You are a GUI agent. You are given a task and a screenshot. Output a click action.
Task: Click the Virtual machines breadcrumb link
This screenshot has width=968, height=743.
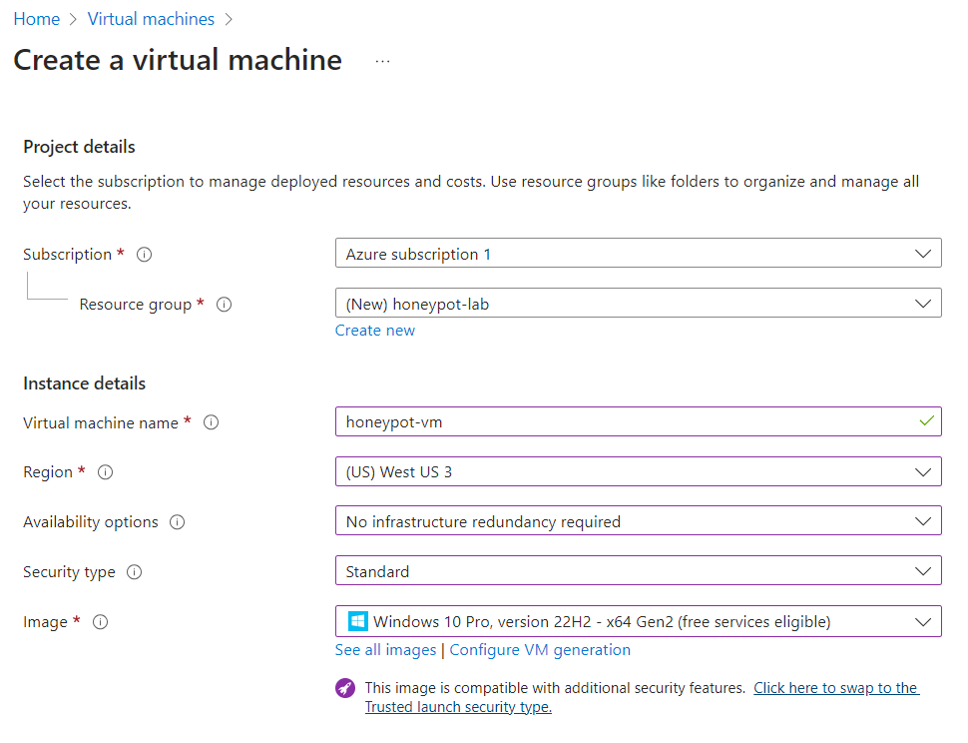151,18
